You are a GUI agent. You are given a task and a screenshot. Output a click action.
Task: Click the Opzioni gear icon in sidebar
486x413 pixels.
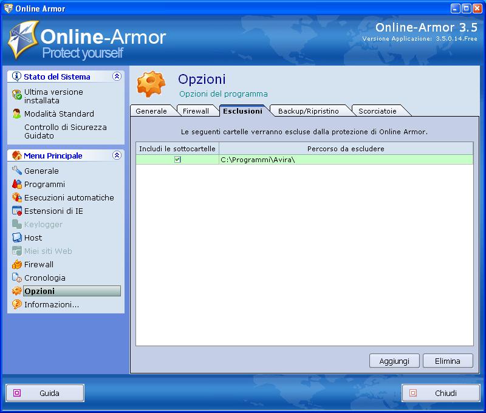click(x=17, y=291)
